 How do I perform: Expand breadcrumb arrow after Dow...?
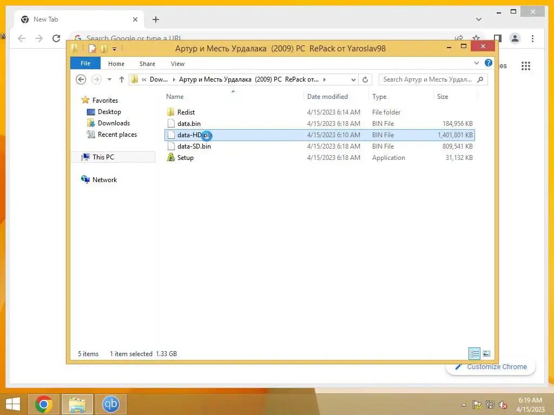point(174,80)
